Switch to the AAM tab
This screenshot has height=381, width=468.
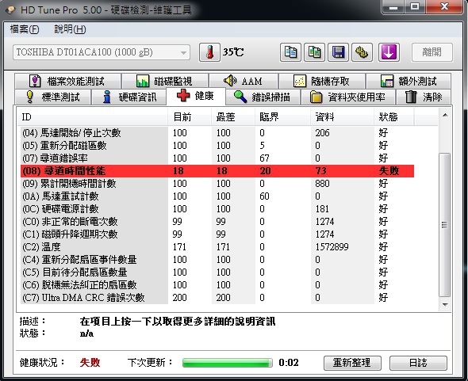[x=244, y=81]
